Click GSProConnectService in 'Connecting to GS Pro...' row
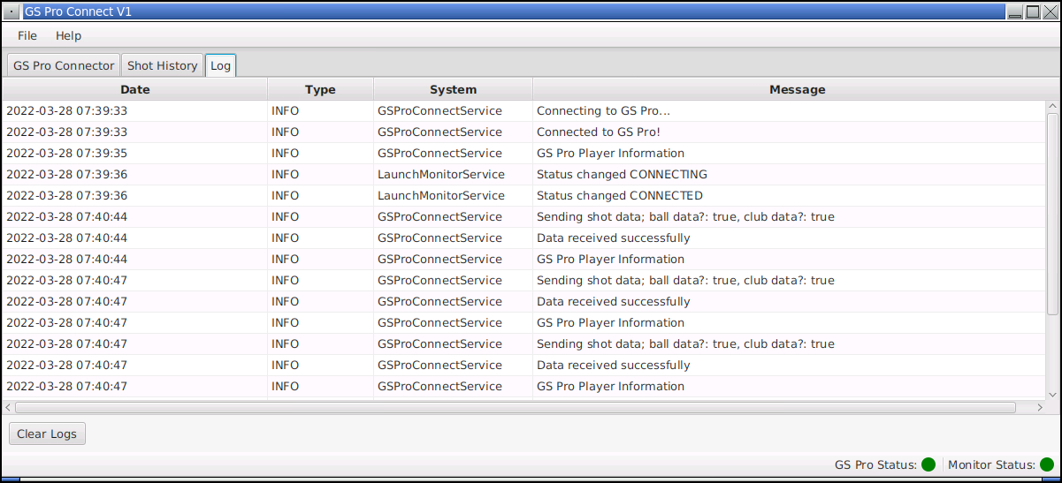This screenshot has width=1062, height=483. pyautogui.click(x=439, y=111)
